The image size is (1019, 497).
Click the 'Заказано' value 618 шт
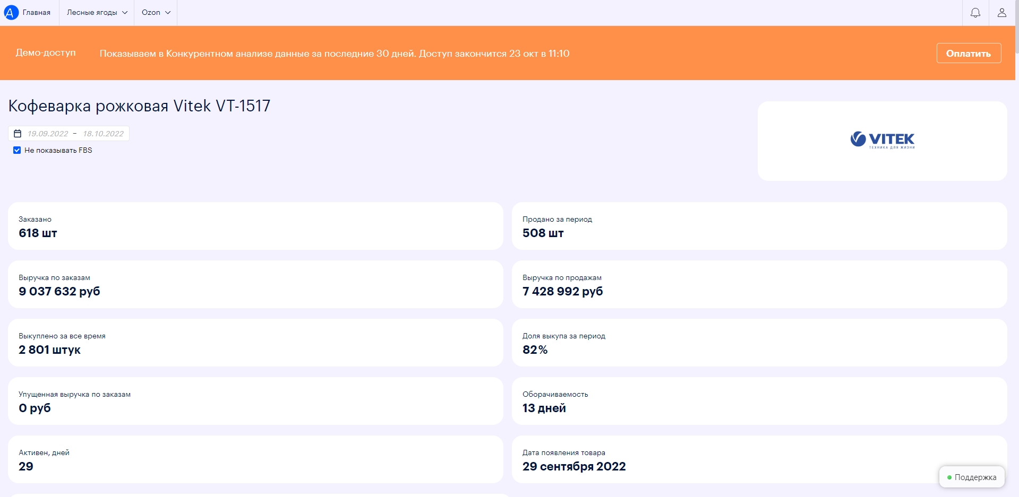[38, 233]
